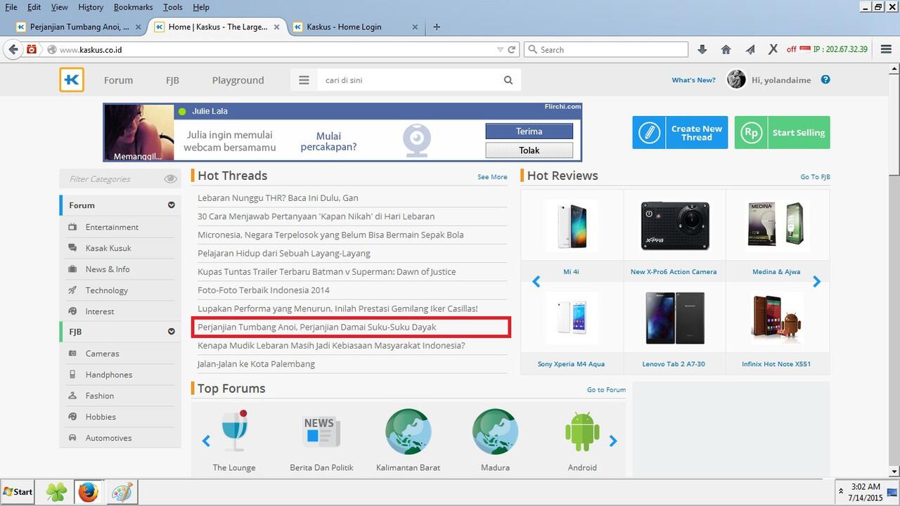Click the X toolbar icon
The height and width of the screenshot is (506, 900).
pos(773,49)
